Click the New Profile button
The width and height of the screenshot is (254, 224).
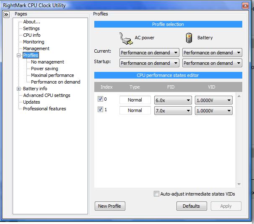click(110, 206)
